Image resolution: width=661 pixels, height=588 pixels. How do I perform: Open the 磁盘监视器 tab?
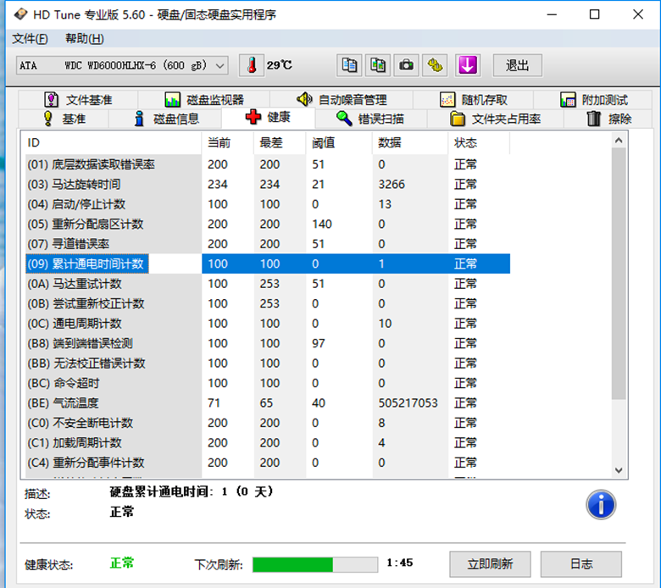tap(204, 100)
